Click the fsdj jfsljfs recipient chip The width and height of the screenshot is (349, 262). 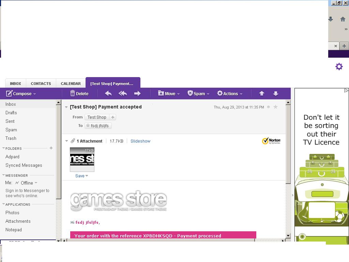coord(98,126)
